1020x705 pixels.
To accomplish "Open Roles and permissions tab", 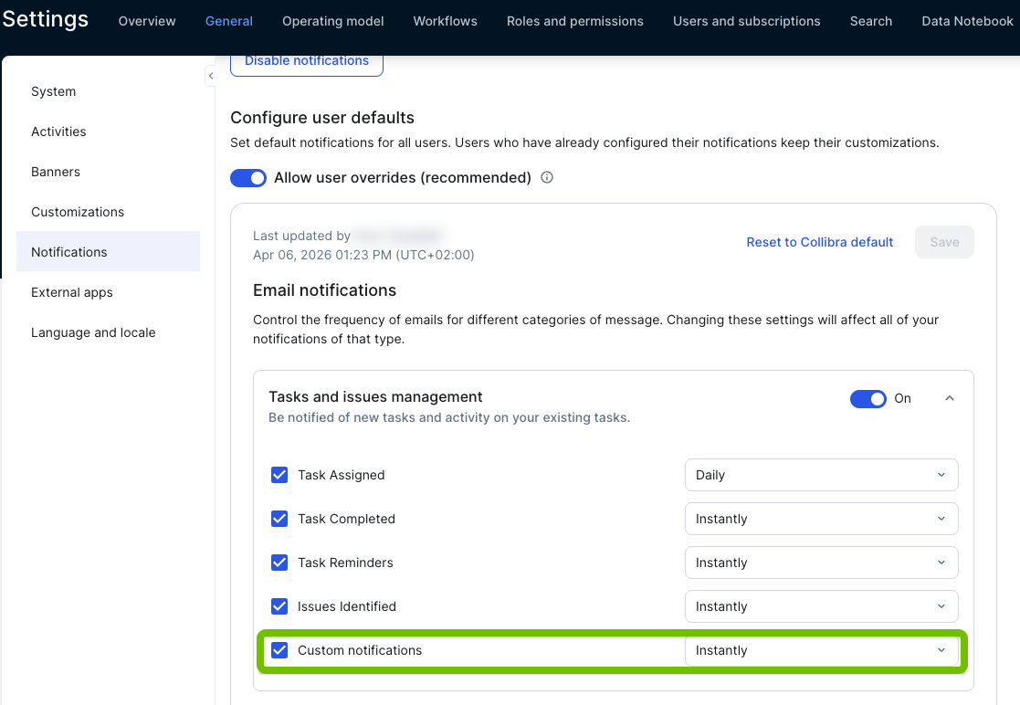I will (x=575, y=21).
